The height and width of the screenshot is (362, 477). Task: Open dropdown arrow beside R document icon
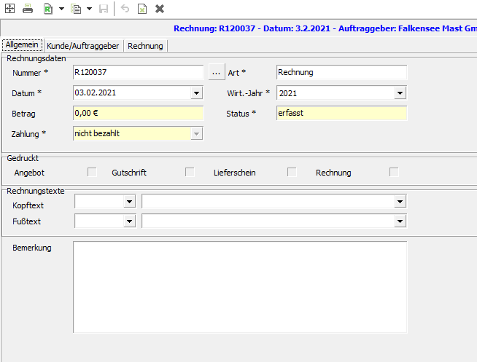click(61, 9)
